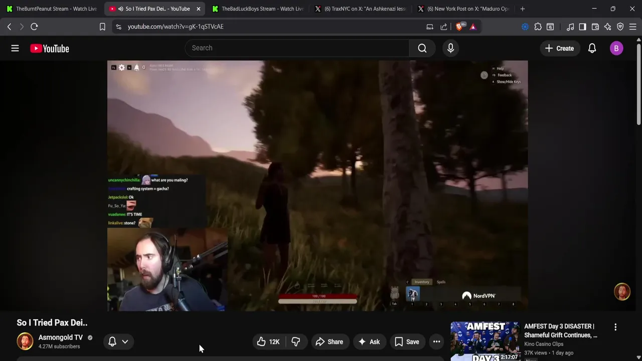Bookmark this page icon
This screenshot has height=361, width=642.
click(x=102, y=27)
